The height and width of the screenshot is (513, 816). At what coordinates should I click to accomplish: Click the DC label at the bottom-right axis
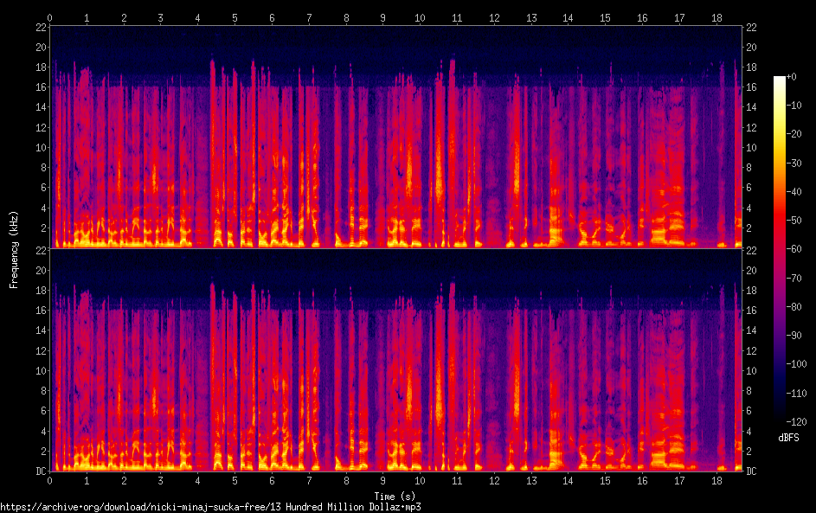coord(753,471)
